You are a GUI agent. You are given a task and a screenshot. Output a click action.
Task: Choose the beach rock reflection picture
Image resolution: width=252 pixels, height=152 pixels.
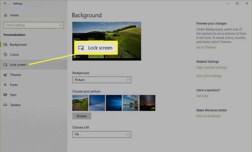point(131,103)
